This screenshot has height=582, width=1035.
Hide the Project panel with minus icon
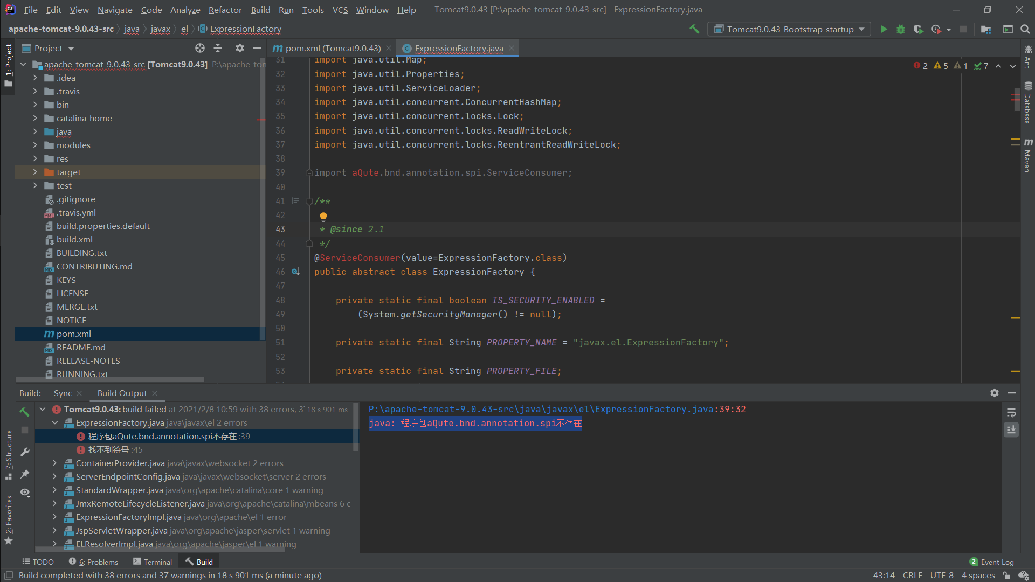click(x=257, y=48)
